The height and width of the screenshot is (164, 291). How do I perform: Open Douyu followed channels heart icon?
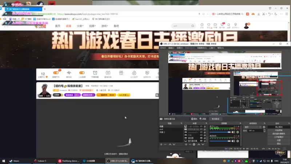pos(209,25)
